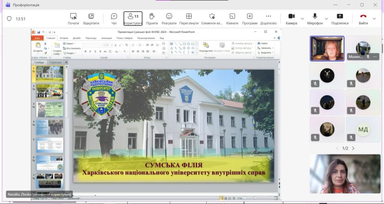This screenshot has height=204, width=384.
Task: Expand the dropdown arrow beside Вийти
Action: pyautogui.click(x=374, y=19)
